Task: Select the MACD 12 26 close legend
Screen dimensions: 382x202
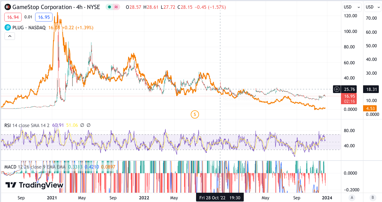Action: coord(35,167)
